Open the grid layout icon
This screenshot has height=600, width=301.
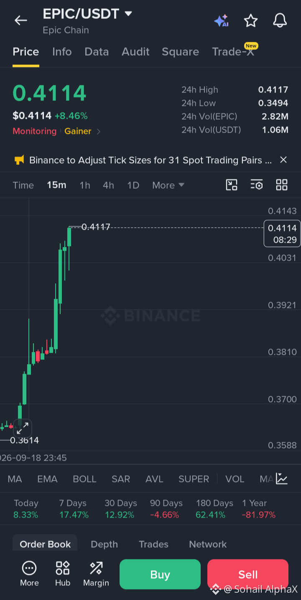282,185
